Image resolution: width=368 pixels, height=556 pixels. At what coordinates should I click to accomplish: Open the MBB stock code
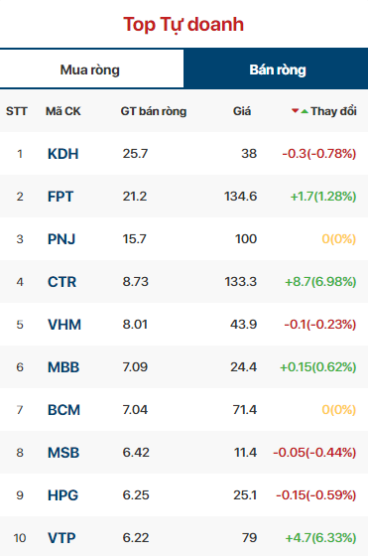63,367
